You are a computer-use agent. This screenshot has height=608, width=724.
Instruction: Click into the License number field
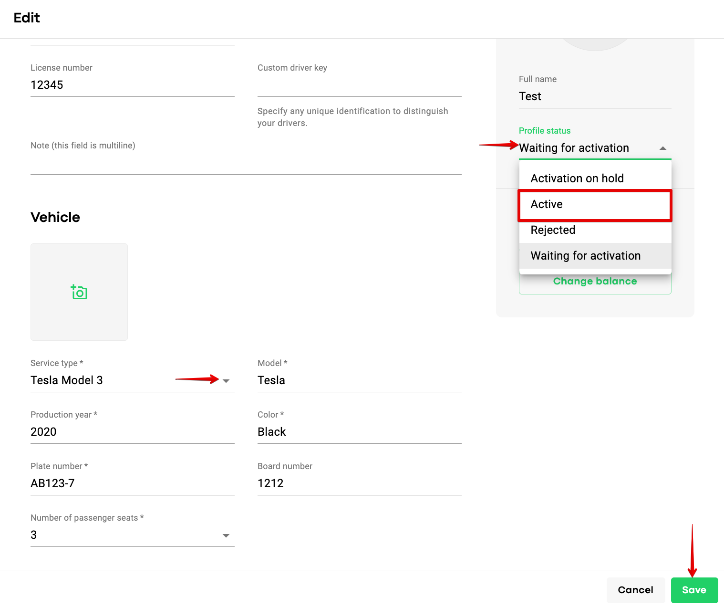click(132, 85)
